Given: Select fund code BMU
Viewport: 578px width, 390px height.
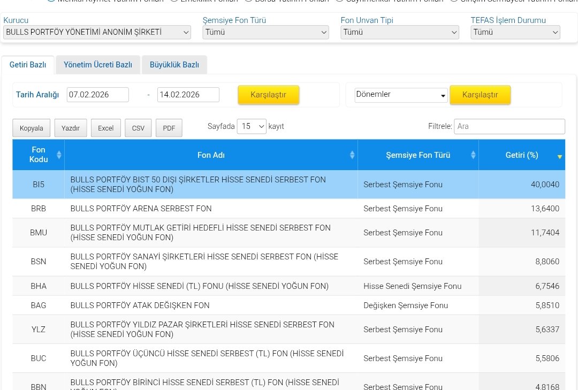Looking at the screenshot, I should [x=39, y=233].
